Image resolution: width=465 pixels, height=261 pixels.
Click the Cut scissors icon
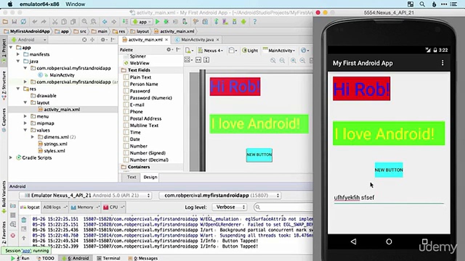[x=55, y=22]
